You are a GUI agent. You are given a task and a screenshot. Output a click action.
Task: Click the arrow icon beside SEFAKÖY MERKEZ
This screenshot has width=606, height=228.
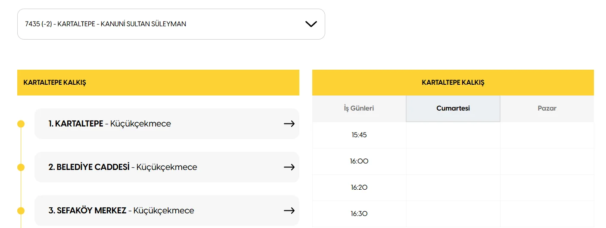pyautogui.click(x=289, y=210)
